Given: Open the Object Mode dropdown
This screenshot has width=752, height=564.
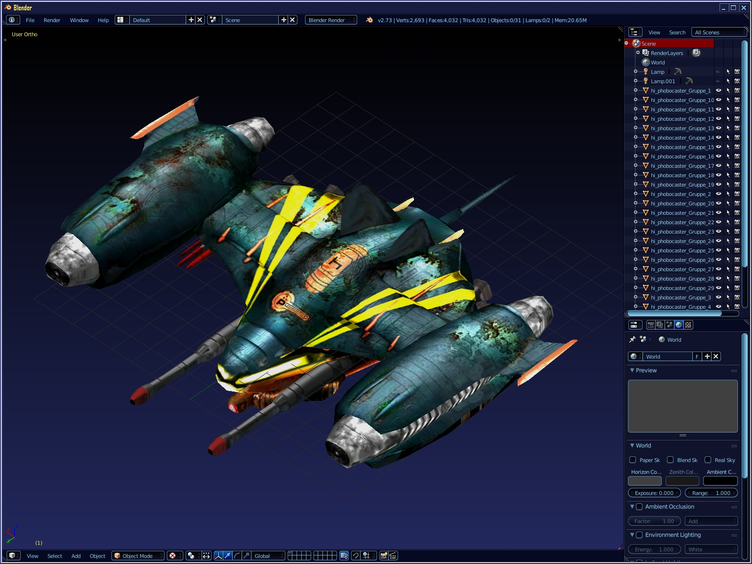Looking at the screenshot, I should (138, 556).
